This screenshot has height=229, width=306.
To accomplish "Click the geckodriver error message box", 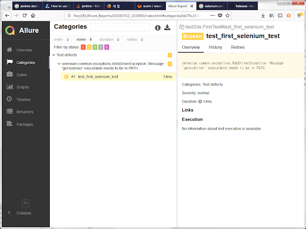I will [241, 65].
